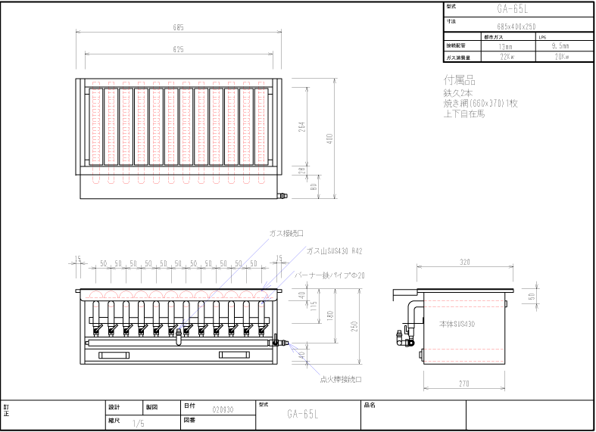Click the 22Kw gas consumption value
The height and width of the screenshot is (432, 596).
[x=507, y=57]
